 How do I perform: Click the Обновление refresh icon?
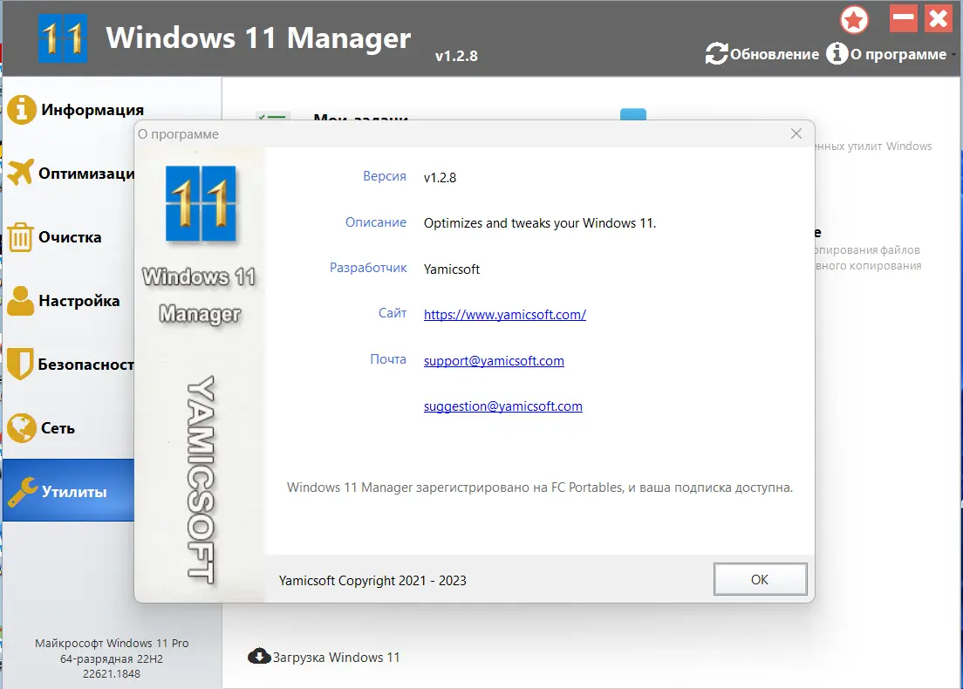click(x=716, y=53)
